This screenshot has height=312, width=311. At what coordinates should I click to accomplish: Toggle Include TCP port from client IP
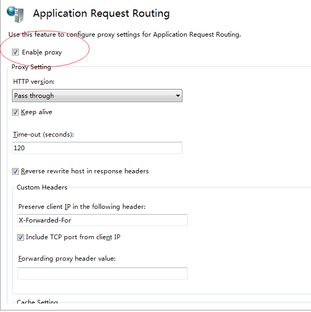click(x=20, y=237)
